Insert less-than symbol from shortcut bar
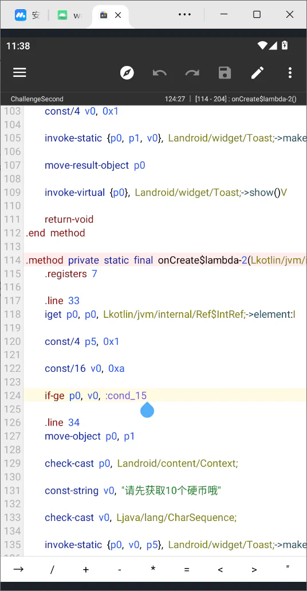The width and height of the screenshot is (307, 591). (x=221, y=570)
